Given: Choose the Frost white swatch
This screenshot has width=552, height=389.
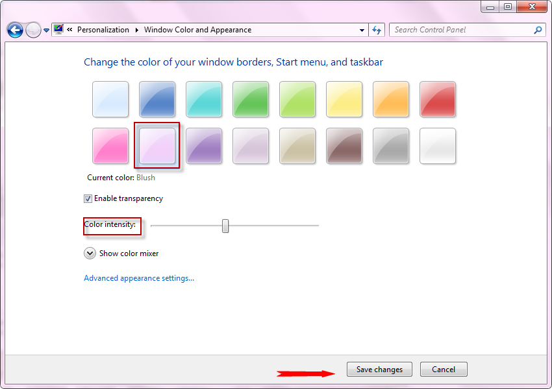Looking at the screenshot, I should click(x=438, y=146).
